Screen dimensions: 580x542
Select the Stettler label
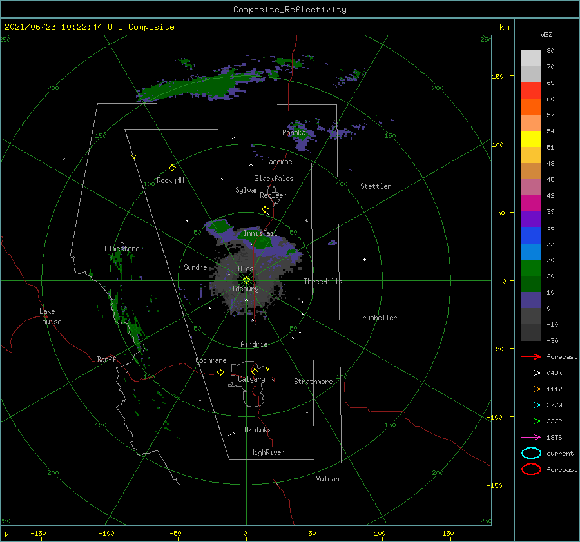click(376, 186)
